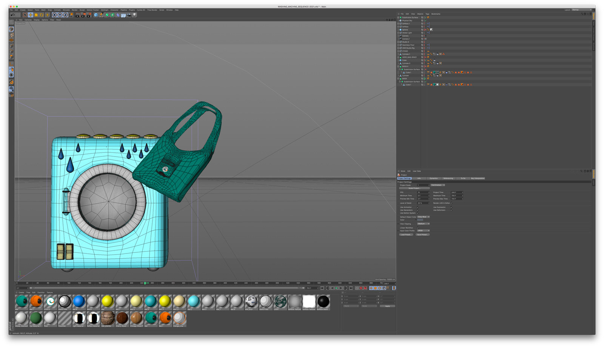Click the Scale Project button
The width and height of the screenshot is (604, 347).
pyautogui.click(x=414, y=188)
